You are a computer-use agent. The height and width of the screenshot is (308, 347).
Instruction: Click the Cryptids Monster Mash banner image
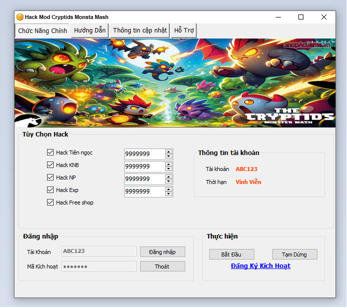click(x=175, y=83)
